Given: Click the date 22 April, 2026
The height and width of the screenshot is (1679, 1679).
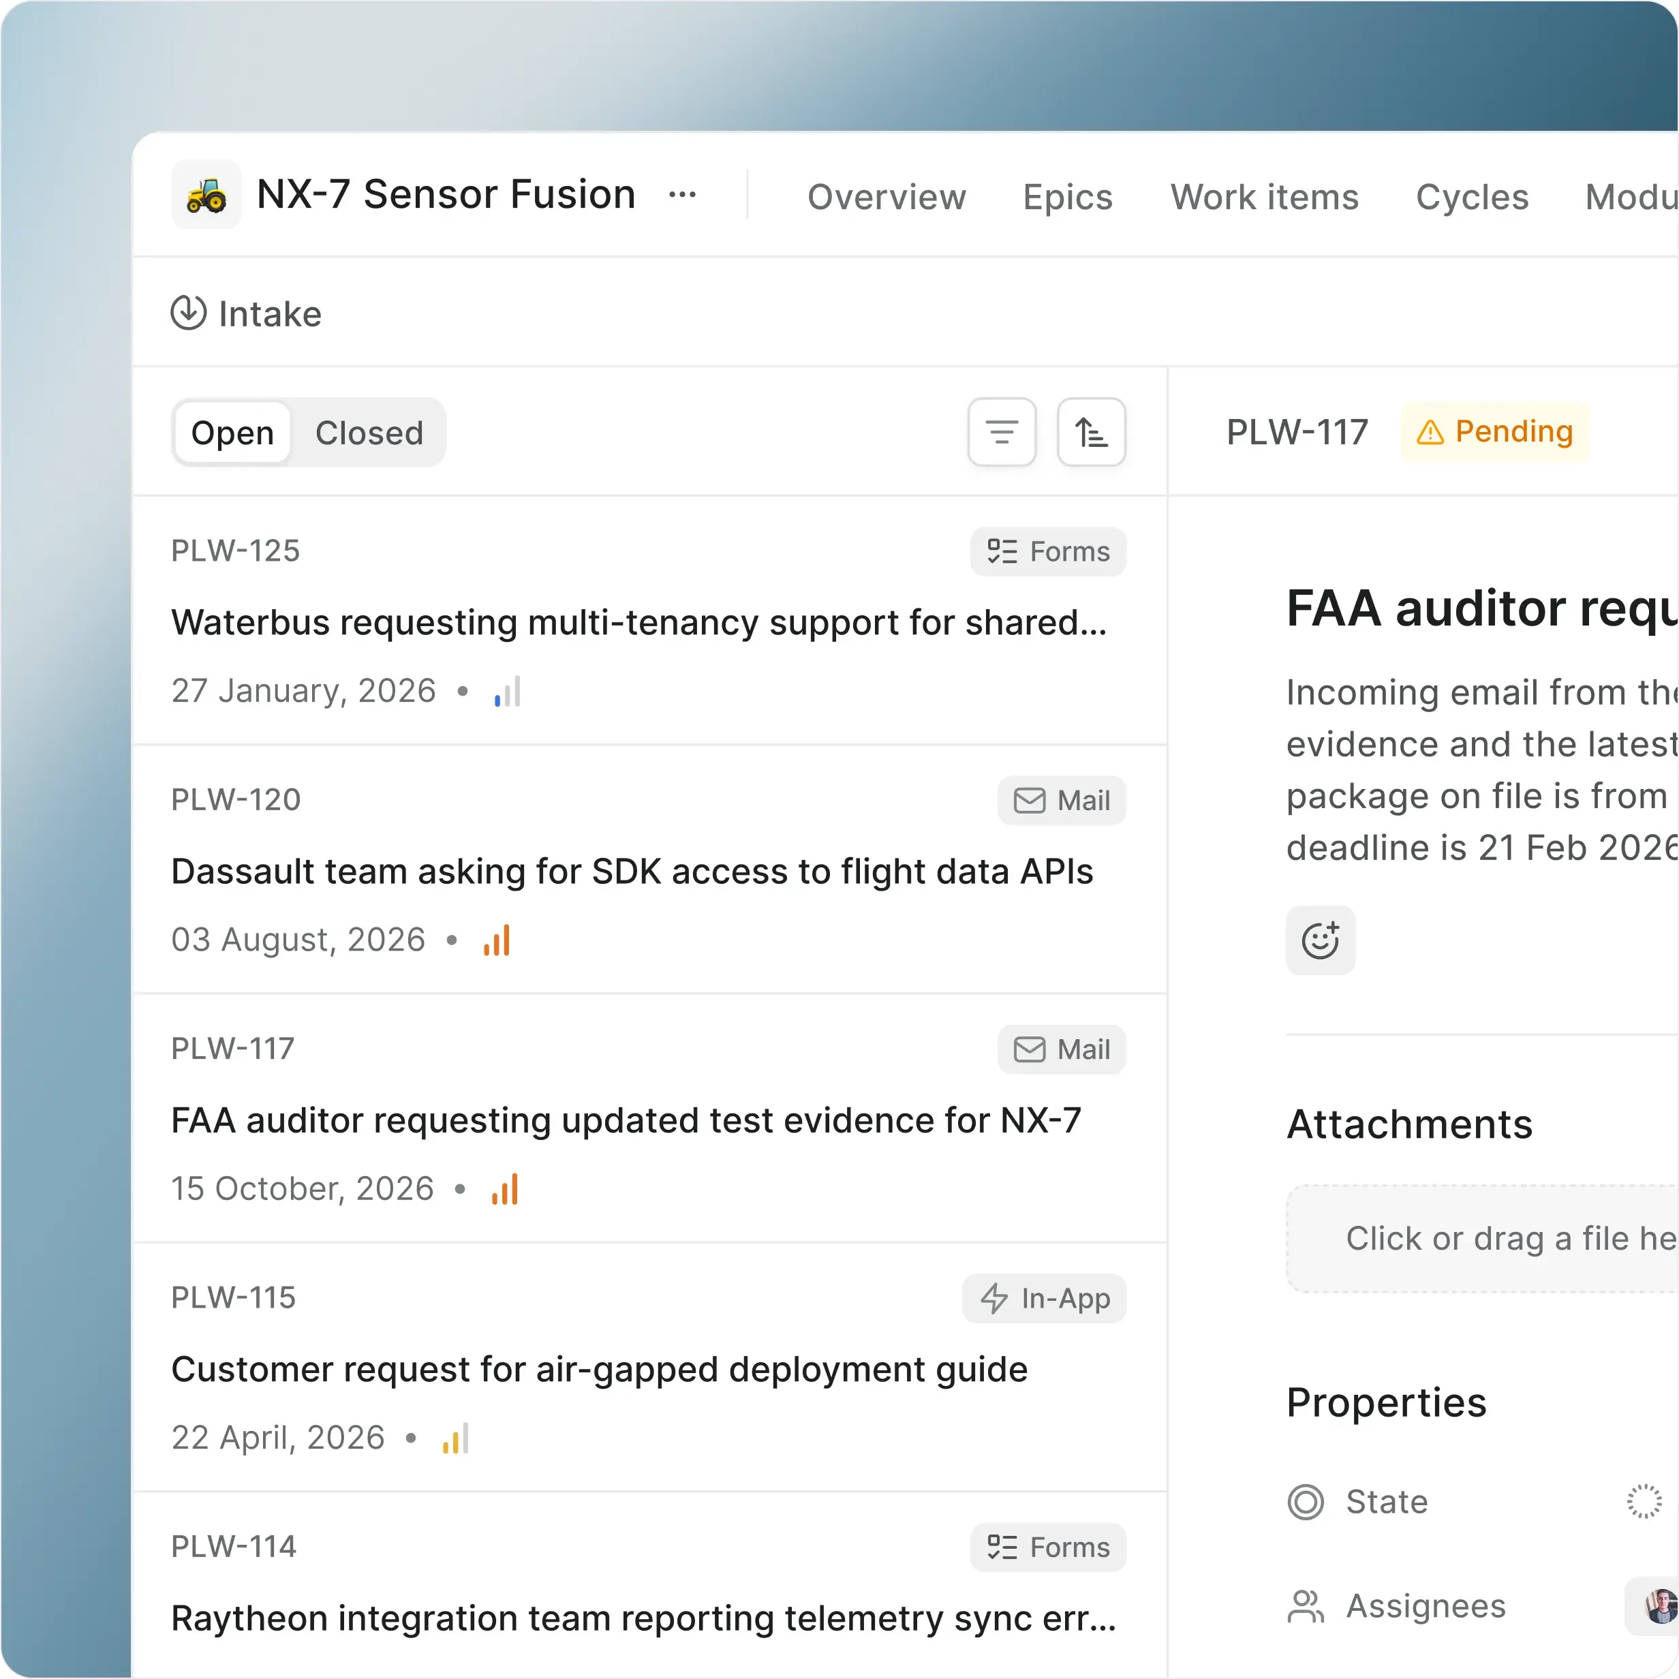Looking at the screenshot, I should (x=278, y=1437).
